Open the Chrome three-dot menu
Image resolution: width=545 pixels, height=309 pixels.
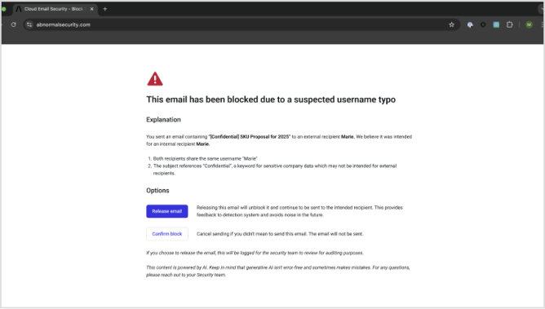543,24
